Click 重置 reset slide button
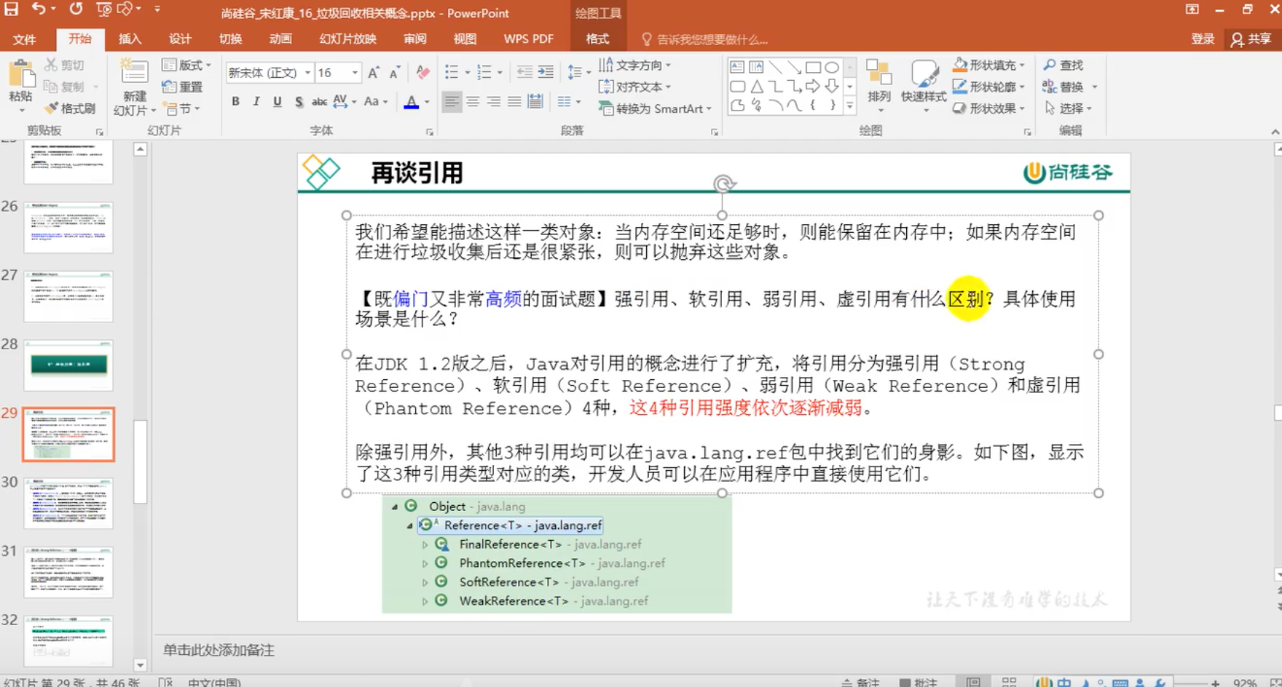The width and height of the screenshot is (1282, 687). pyautogui.click(x=182, y=87)
